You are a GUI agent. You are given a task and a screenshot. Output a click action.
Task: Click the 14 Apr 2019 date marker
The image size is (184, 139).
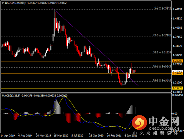8,136
